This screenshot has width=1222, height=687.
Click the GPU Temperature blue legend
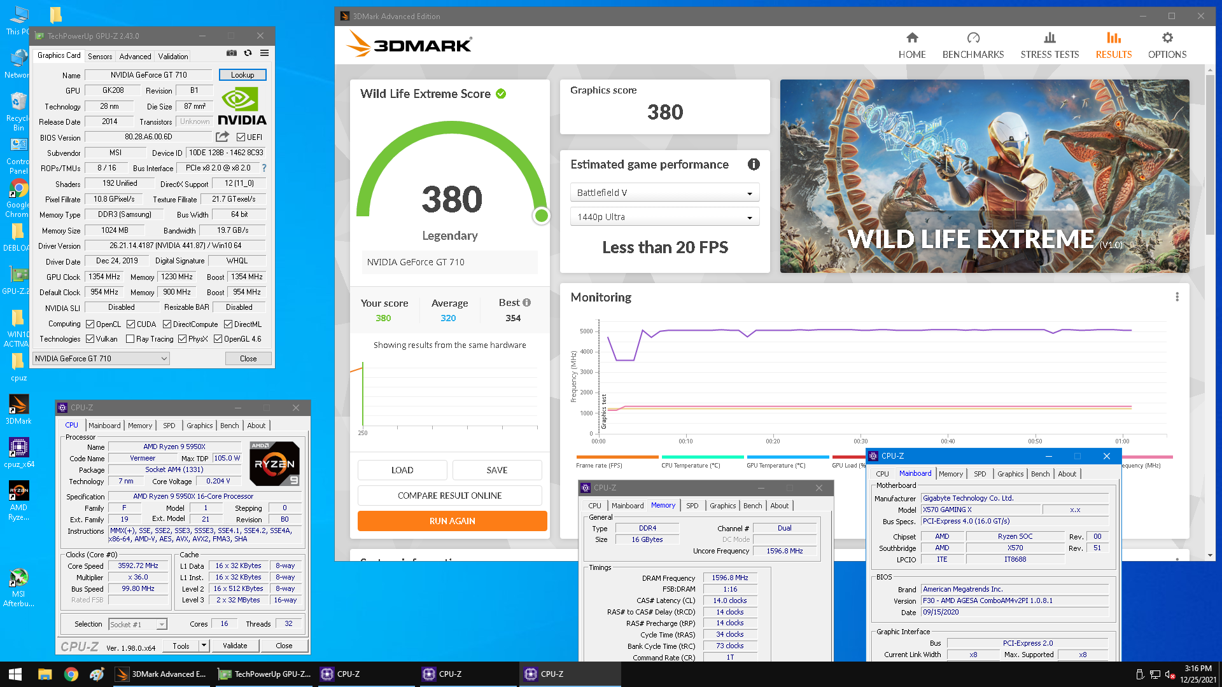pyautogui.click(x=787, y=462)
